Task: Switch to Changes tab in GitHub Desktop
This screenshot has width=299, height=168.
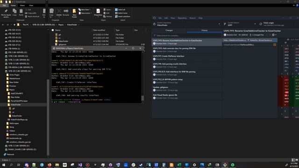Action: pos(169,30)
